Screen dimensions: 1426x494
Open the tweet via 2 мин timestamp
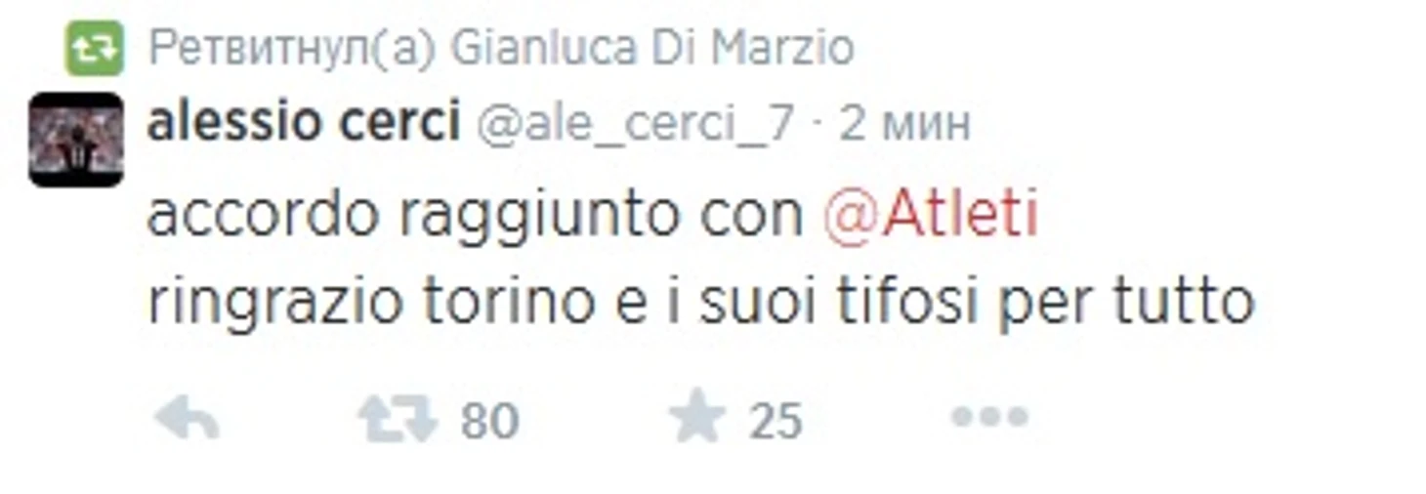click(904, 124)
